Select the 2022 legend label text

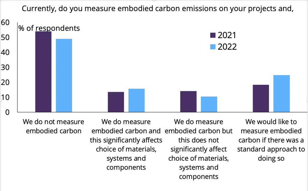coord(227,47)
